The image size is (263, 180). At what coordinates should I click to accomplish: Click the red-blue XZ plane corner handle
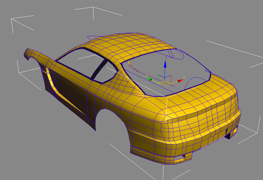click(x=170, y=77)
